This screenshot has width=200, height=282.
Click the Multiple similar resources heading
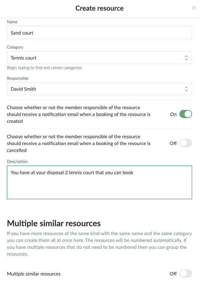pyautogui.click(x=54, y=223)
